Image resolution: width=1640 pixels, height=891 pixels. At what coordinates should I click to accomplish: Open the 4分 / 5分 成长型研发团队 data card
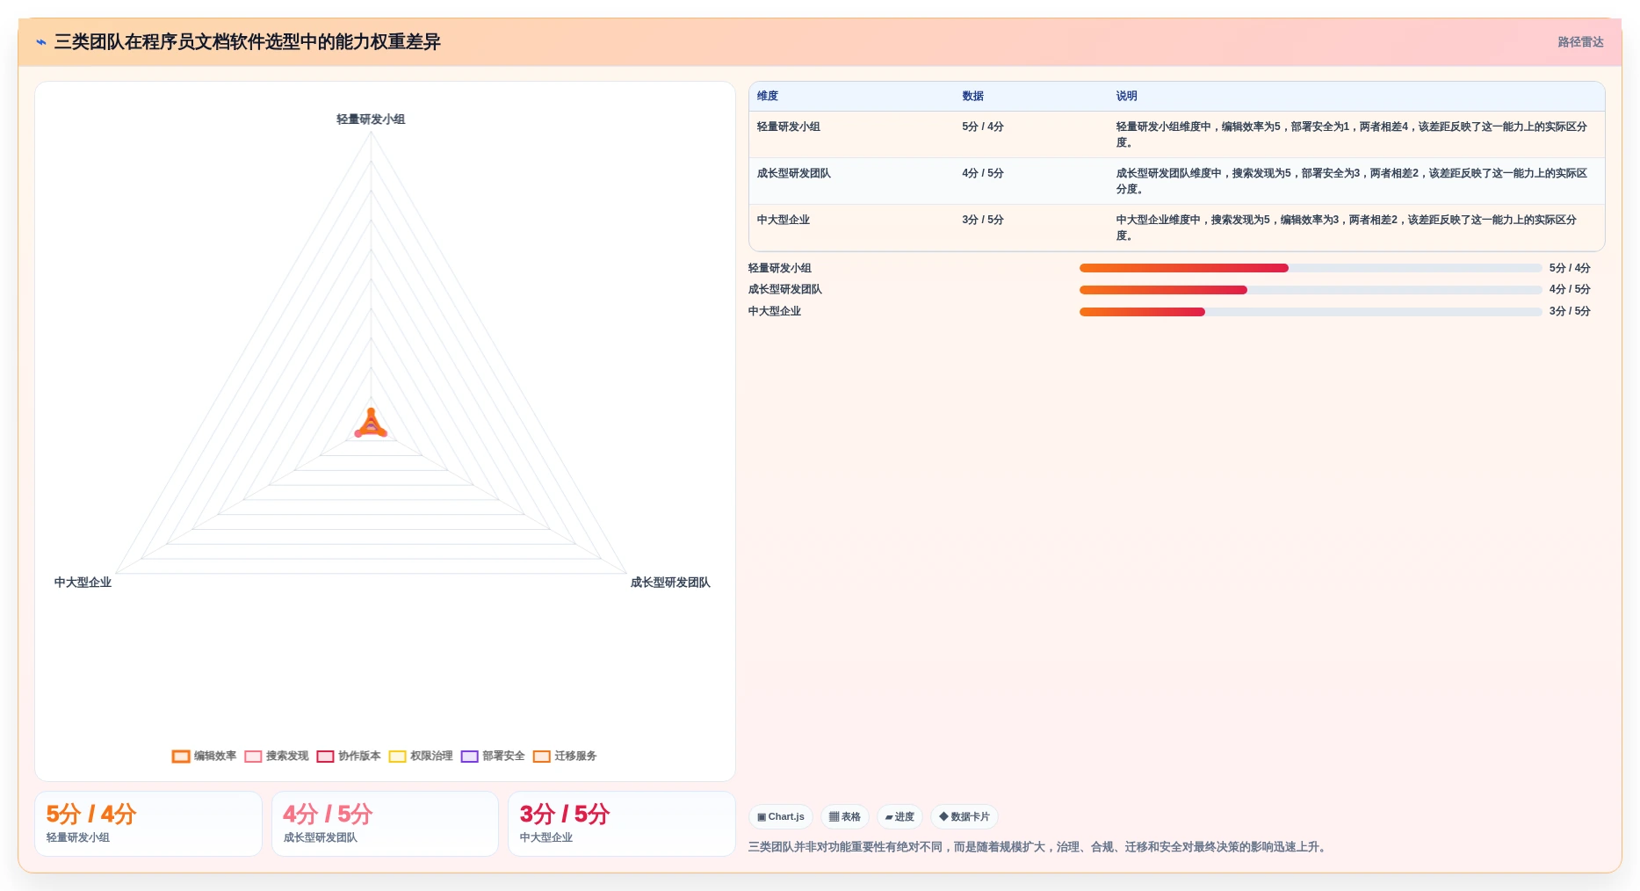pyautogui.click(x=385, y=823)
